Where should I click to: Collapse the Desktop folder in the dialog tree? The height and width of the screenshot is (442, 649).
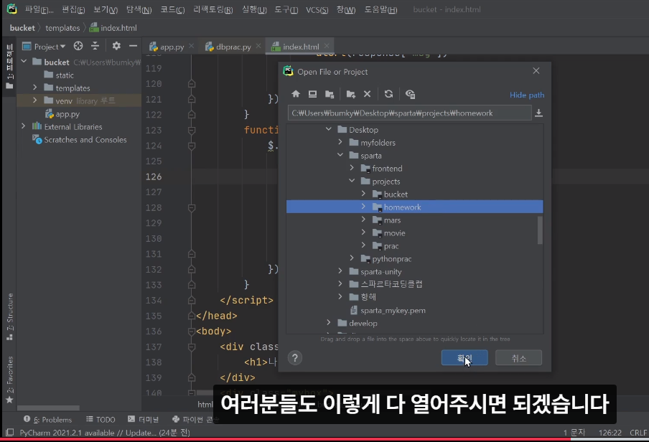[x=329, y=129]
